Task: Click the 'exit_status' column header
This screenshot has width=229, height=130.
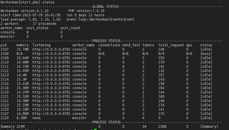Action: 37,28
